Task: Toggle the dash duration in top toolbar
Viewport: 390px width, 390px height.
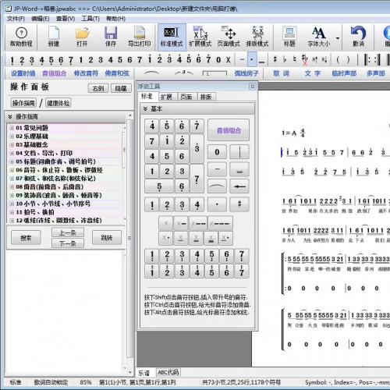Action: [242, 60]
